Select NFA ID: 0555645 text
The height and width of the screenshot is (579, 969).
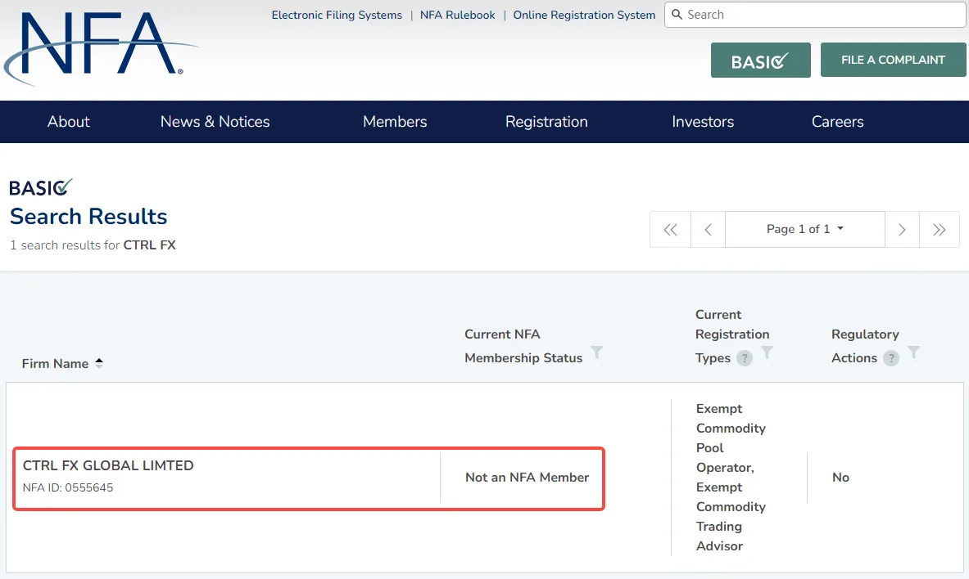point(68,487)
